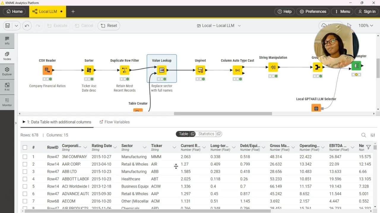
Task: Open the Flow Variables tab
Action: coord(114,122)
